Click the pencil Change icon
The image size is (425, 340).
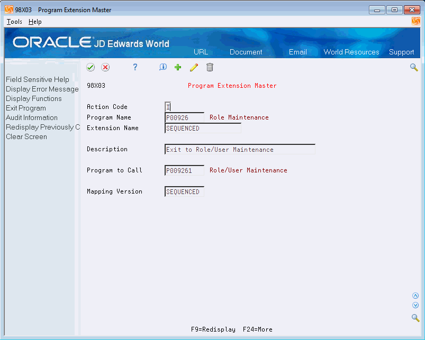point(194,67)
